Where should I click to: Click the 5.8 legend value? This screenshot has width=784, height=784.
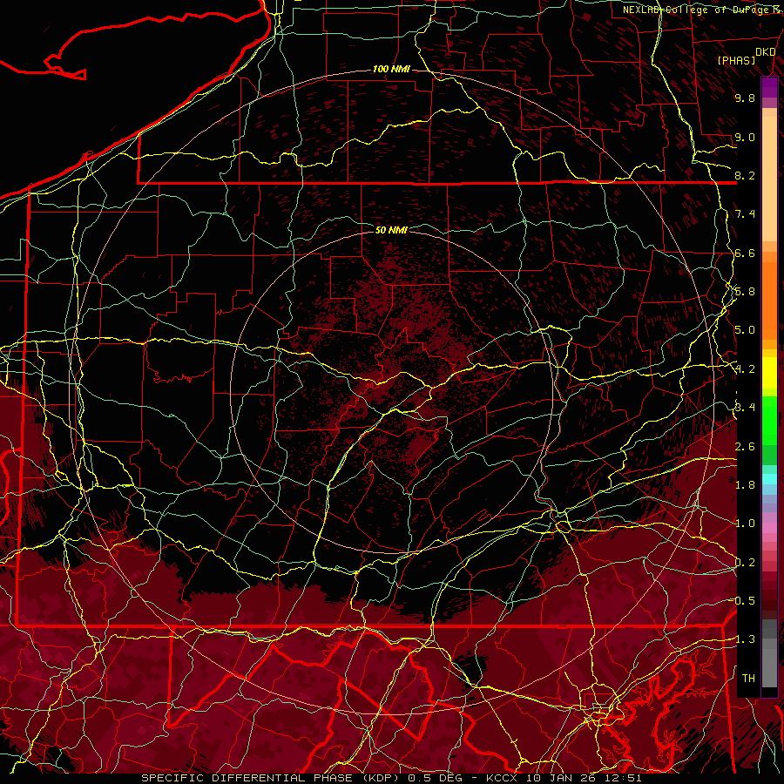pos(745,292)
